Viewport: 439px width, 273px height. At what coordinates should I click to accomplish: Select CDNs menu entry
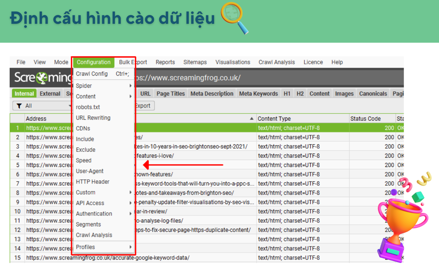103,128
